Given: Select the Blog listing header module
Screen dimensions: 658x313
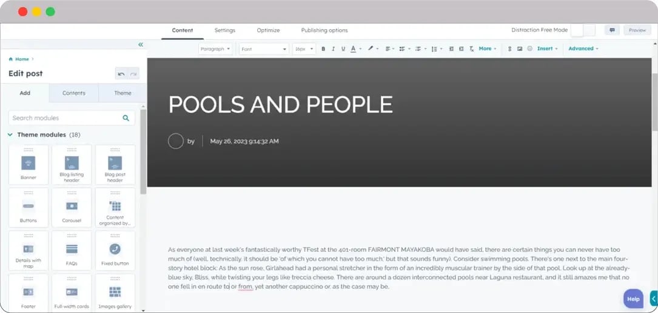Looking at the screenshot, I should pyautogui.click(x=72, y=165).
